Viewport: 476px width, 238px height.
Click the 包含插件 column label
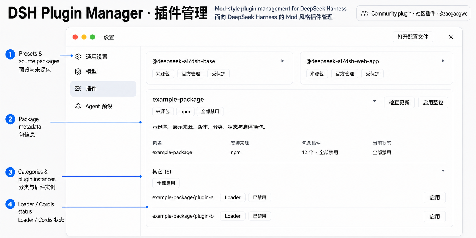click(311, 143)
